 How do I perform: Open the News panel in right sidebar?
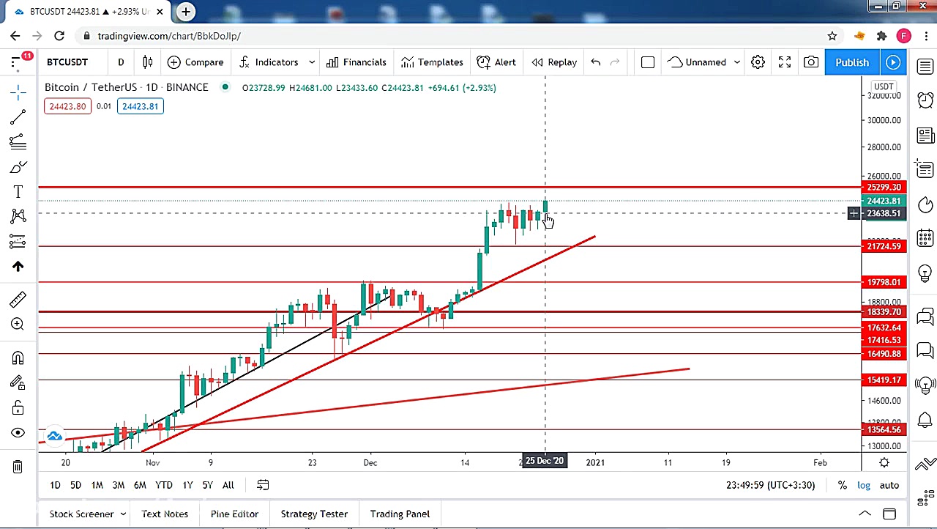click(925, 136)
